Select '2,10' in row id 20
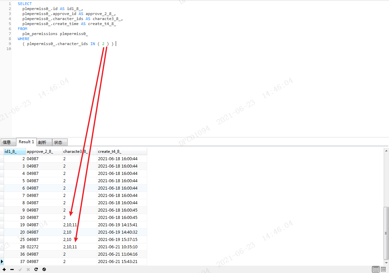 coord(67,232)
